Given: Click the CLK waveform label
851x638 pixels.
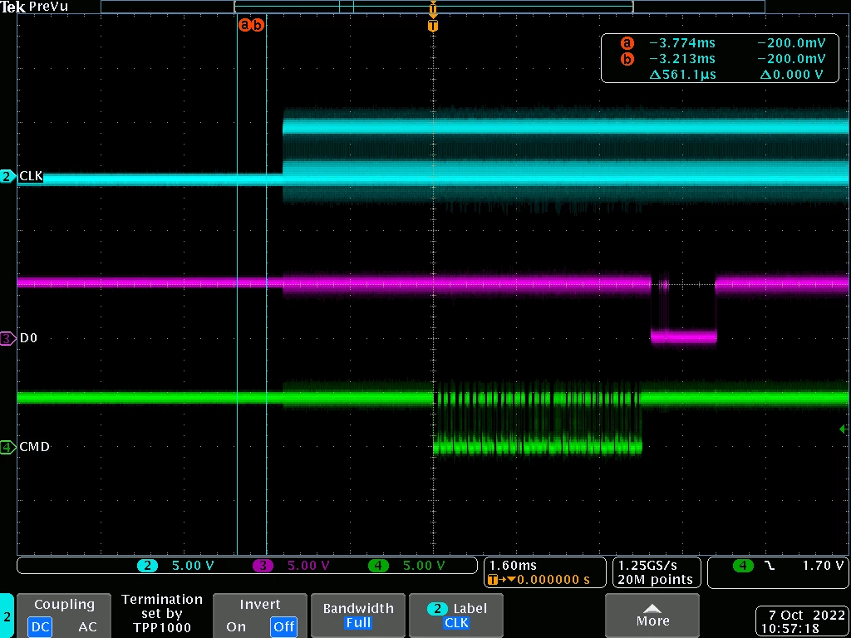Looking at the screenshot, I should coord(31,177).
